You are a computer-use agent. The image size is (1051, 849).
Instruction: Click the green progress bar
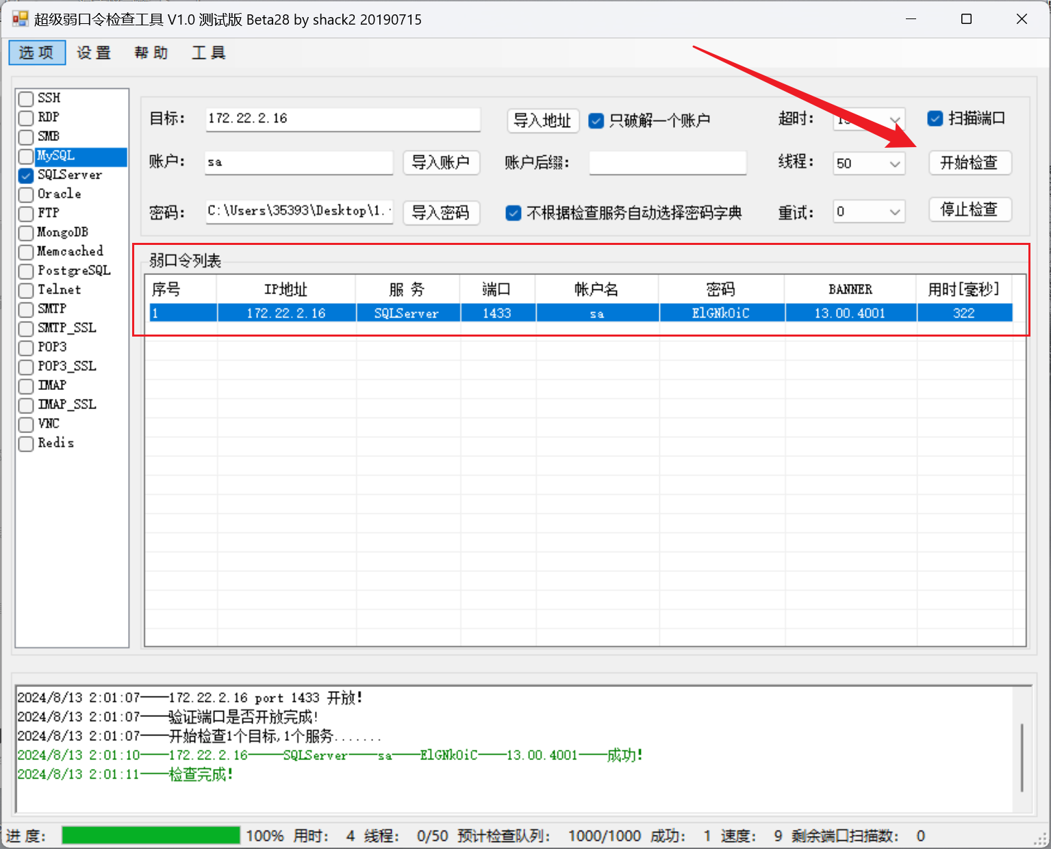pos(151,835)
